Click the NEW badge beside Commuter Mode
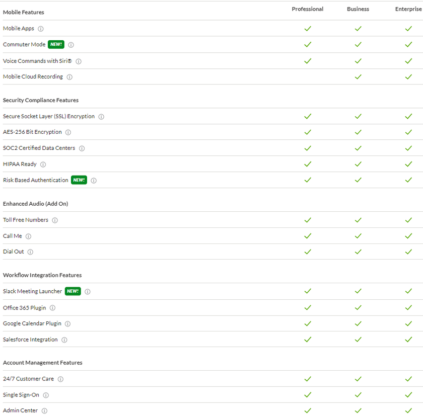This screenshot has height=417, width=423. point(56,44)
